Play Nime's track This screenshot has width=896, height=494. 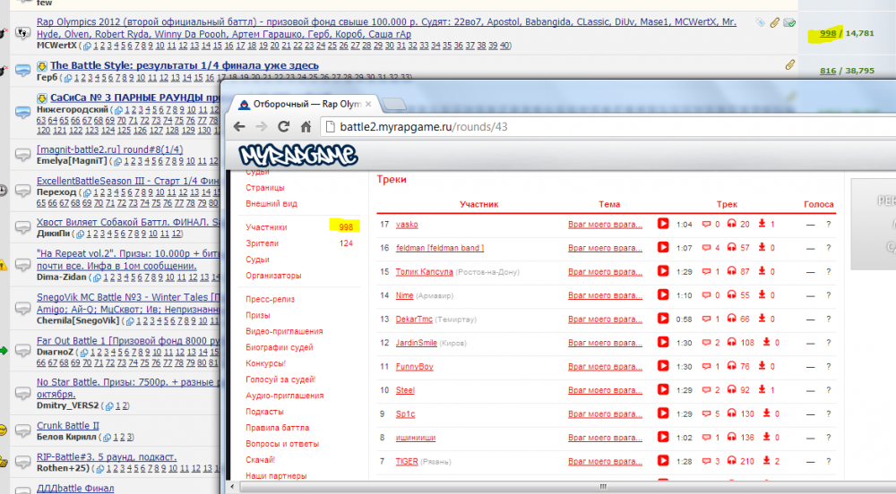(663, 295)
